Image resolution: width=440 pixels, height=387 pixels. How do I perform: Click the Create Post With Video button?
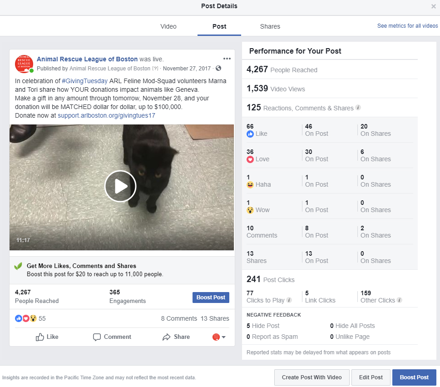coord(312,377)
